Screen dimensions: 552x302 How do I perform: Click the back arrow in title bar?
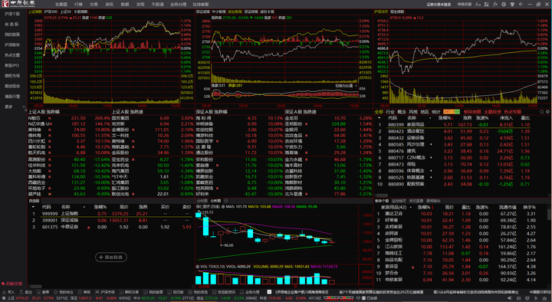pos(521,5)
